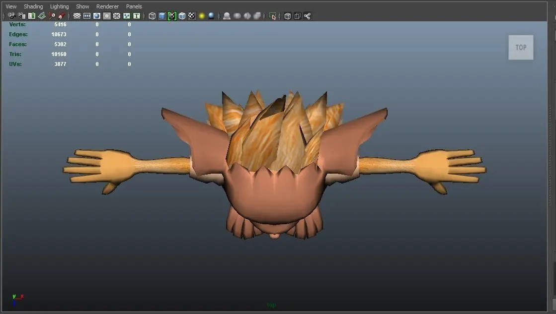The image size is (556, 314).
Task: Click the UVs count 3877
Action: [x=60, y=64]
